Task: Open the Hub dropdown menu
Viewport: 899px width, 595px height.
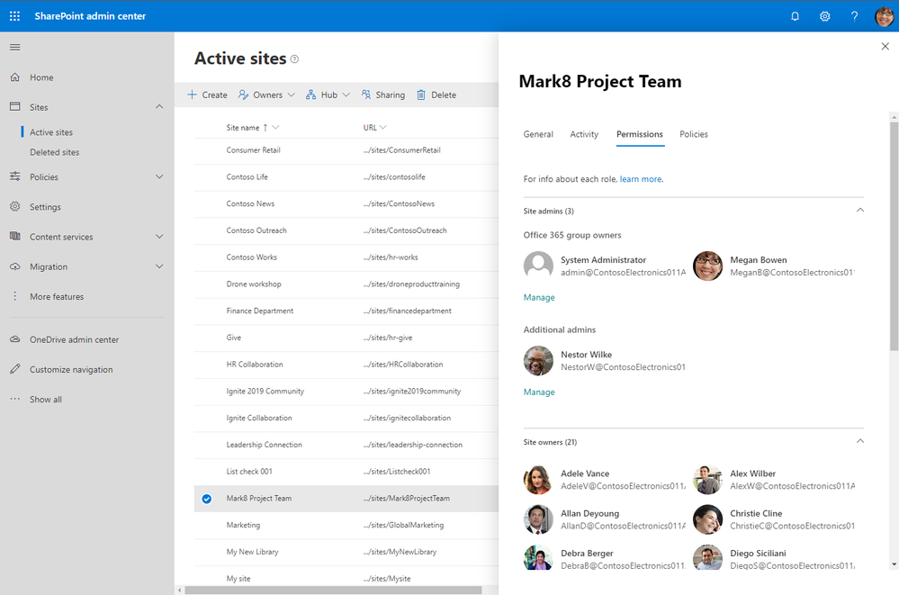Action: point(328,95)
